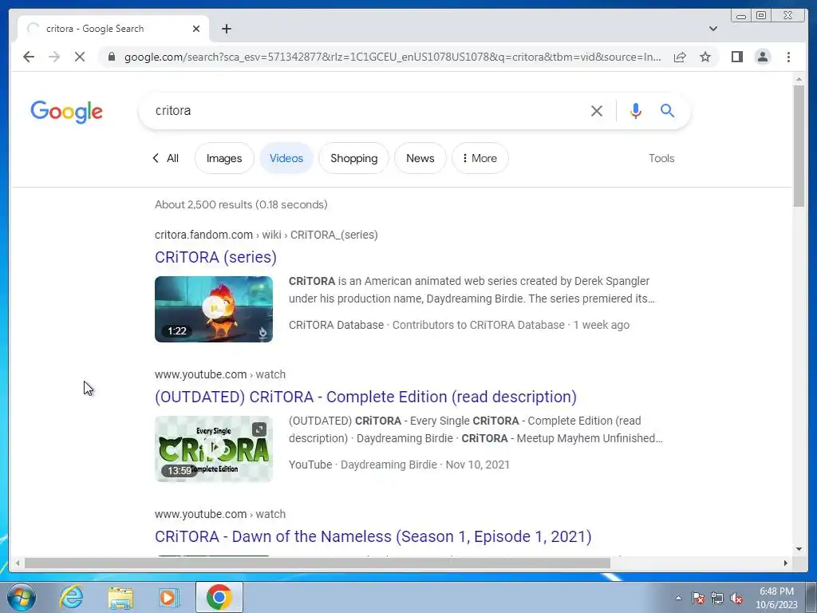Image resolution: width=817 pixels, height=613 pixels.
Task: Open Windows Explorer from taskbar
Action: pos(120,597)
